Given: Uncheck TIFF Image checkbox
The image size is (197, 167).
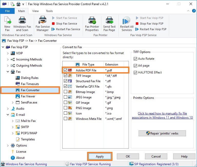Looking at the screenshot, I should [65, 76].
